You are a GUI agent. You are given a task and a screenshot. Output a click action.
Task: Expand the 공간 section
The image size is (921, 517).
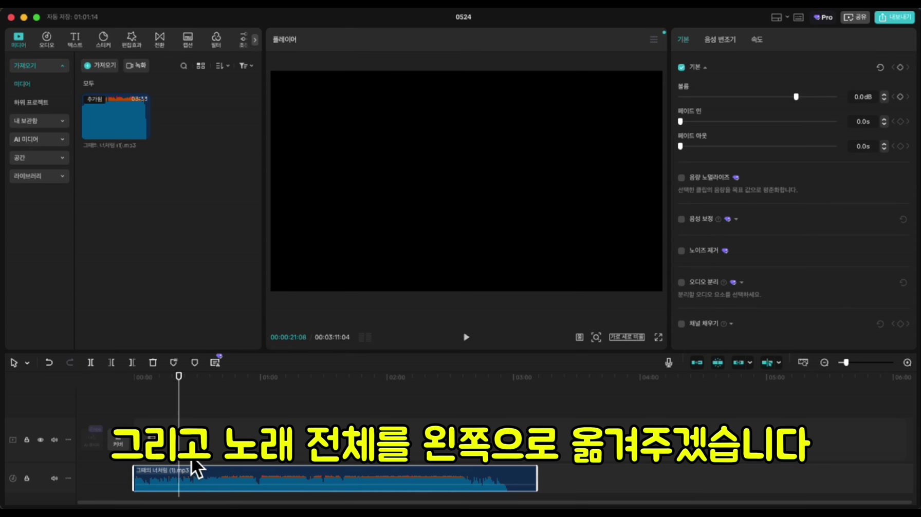[x=39, y=158]
